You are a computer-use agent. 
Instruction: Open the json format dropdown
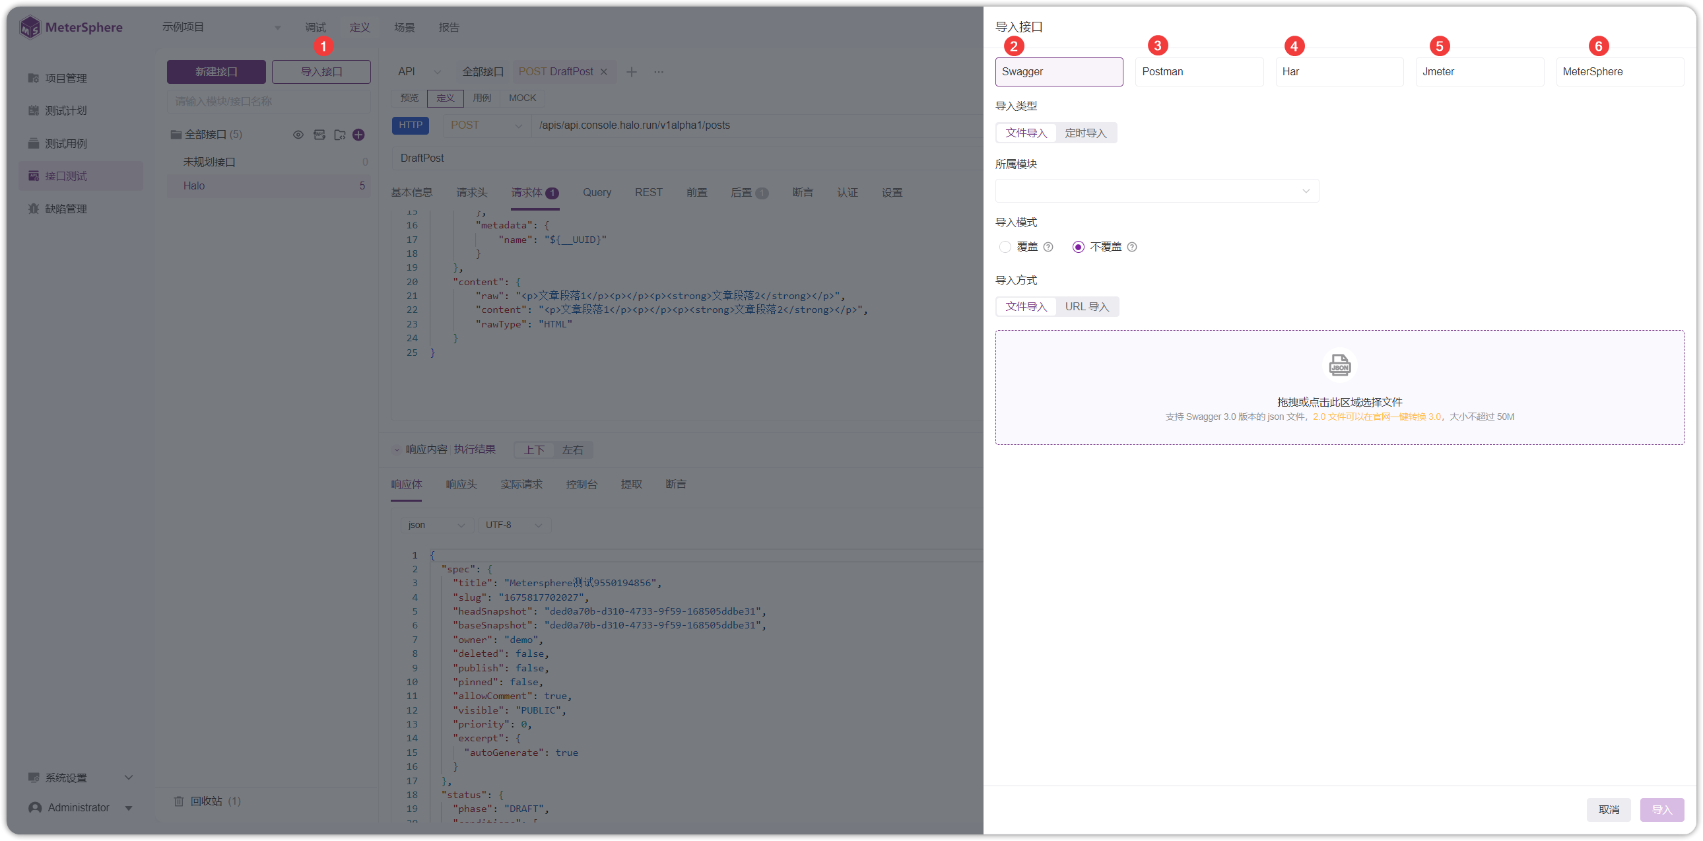(436, 525)
